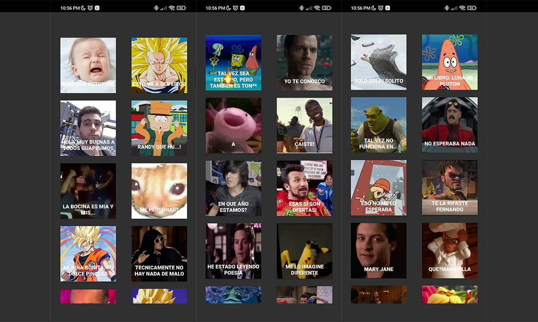Tap the RANDY QUE HU...! cartoon tile
Viewport: 538px width, 322px height.
[x=159, y=128]
